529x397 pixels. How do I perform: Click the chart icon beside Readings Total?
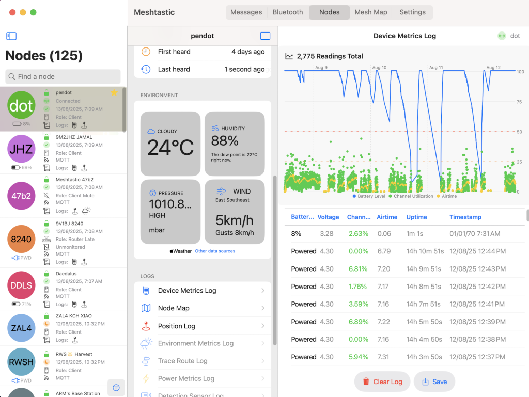(x=289, y=56)
